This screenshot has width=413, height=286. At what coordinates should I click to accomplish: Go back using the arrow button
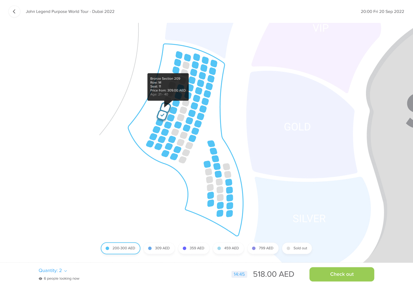pyautogui.click(x=14, y=11)
